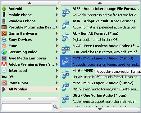This screenshot has height=113, width=141.
Task: Click the Interlaced disc icon
Action: coord(4,71)
